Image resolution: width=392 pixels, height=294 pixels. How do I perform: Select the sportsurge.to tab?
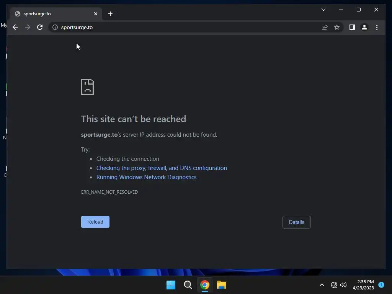56,14
